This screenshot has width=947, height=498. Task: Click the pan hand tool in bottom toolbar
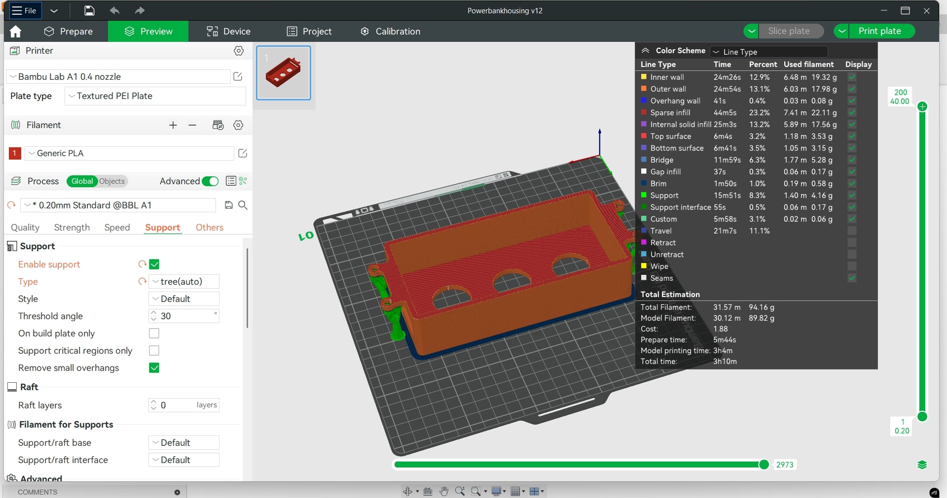point(444,491)
